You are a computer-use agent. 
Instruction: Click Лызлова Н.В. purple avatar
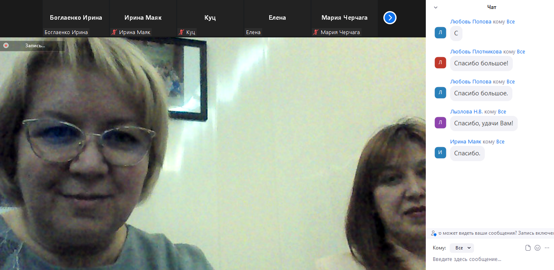click(x=440, y=123)
